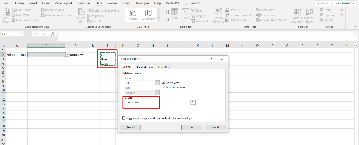Open the Get Data menu
The image size is (359, 145).
tap(6, 16)
